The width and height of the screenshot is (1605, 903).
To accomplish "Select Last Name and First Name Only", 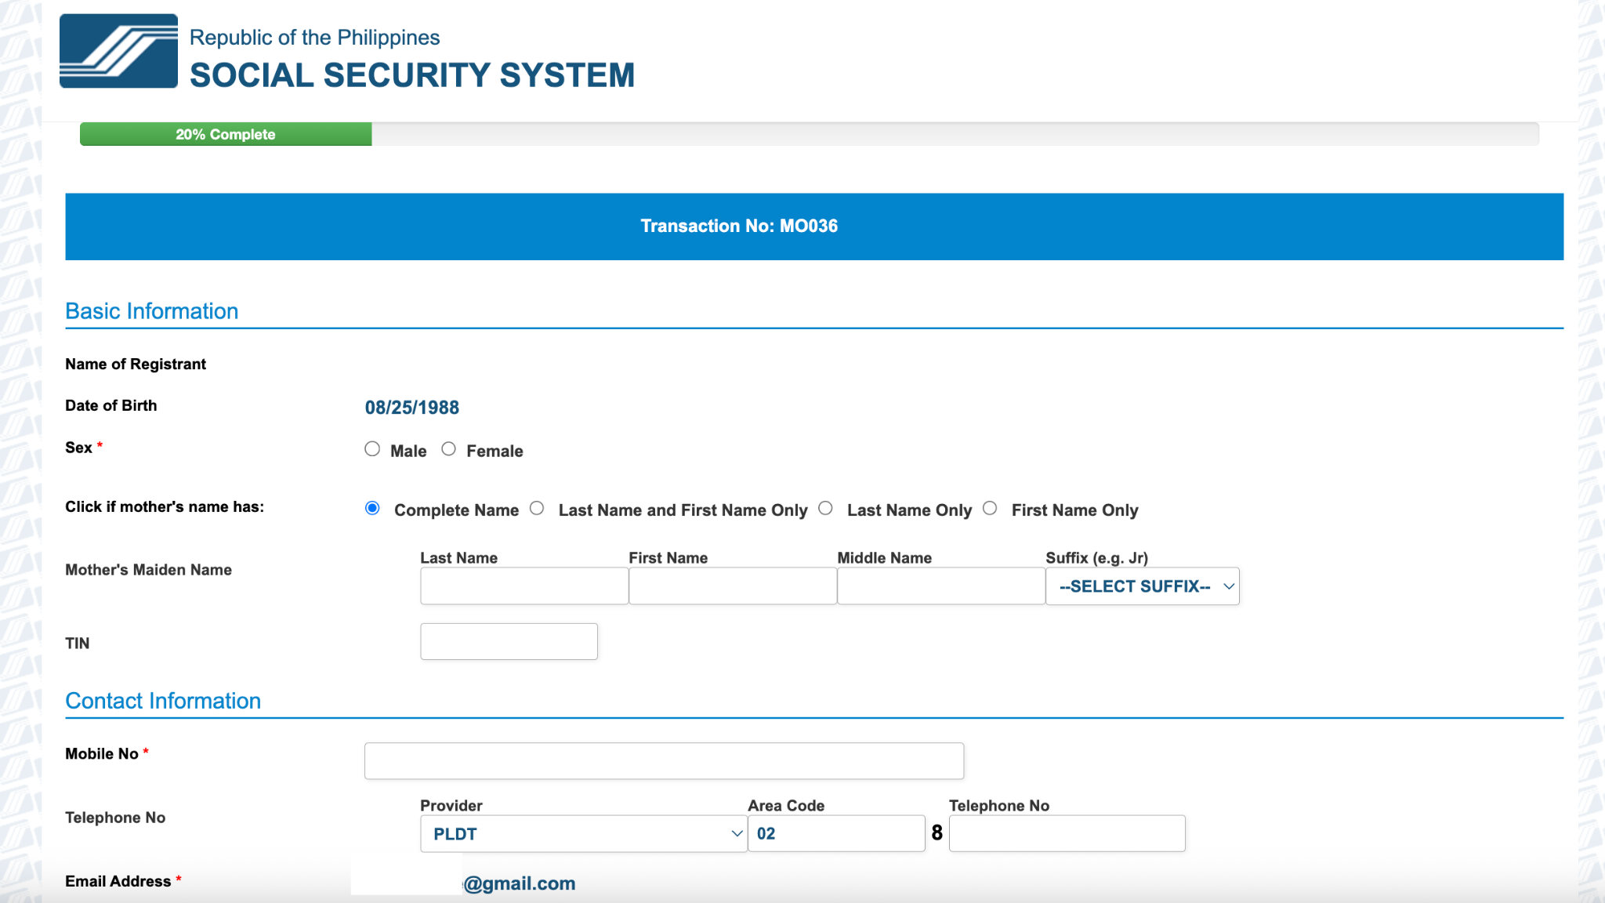I will tap(537, 509).
